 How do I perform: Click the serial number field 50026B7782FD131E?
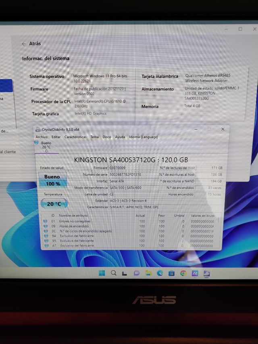(x=133, y=174)
